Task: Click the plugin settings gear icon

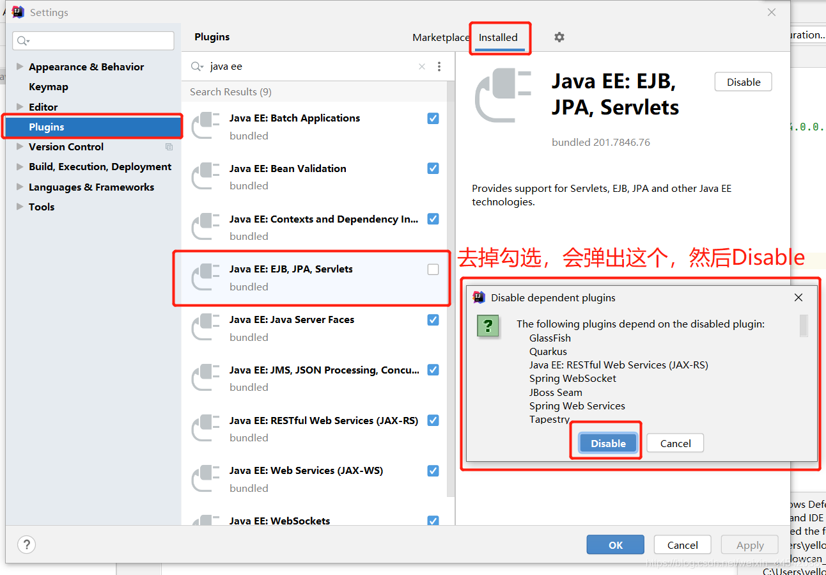Action: tap(559, 37)
